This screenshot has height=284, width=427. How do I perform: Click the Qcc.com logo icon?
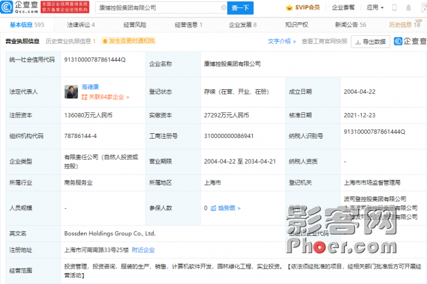(x=7, y=7)
